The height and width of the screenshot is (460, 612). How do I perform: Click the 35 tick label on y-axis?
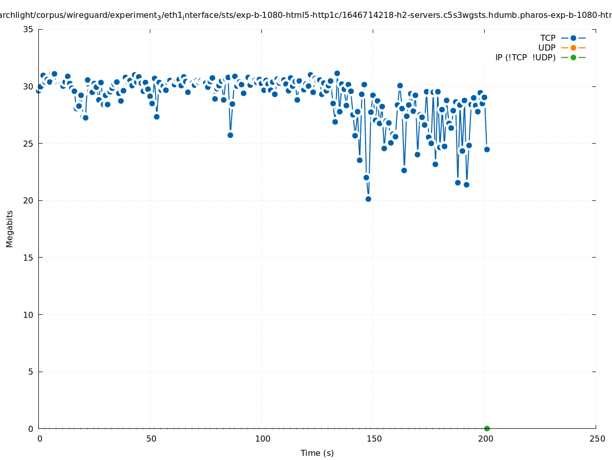(28, 29)
